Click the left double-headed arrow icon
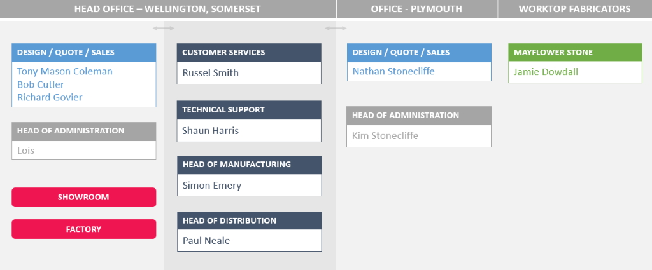 164,29
